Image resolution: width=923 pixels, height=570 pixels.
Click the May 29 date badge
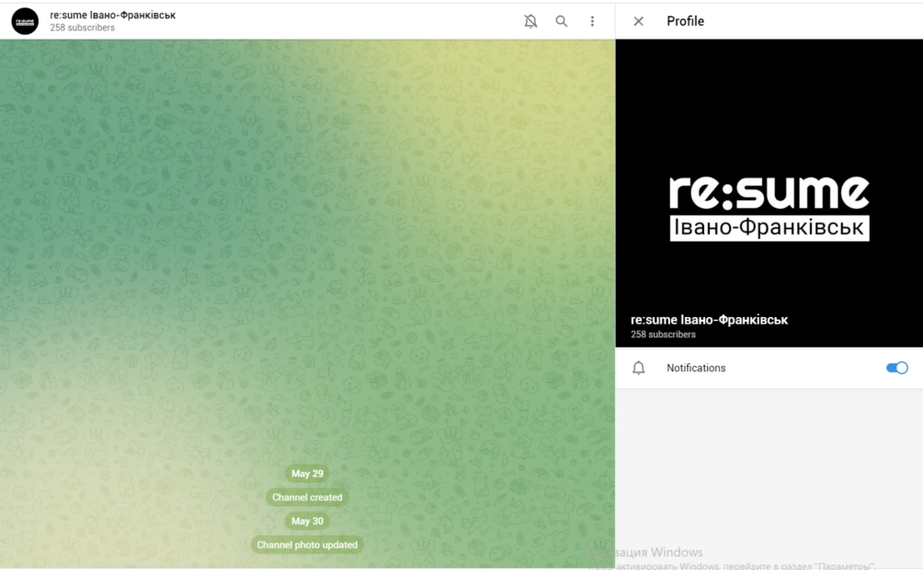point(307,473)
